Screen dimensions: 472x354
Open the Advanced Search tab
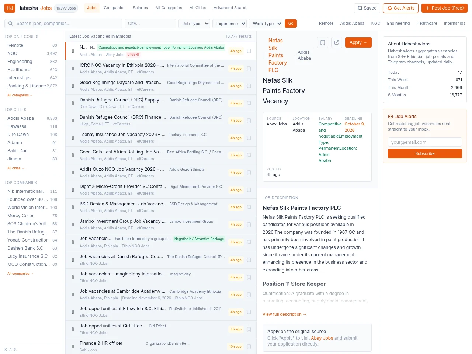230,8
